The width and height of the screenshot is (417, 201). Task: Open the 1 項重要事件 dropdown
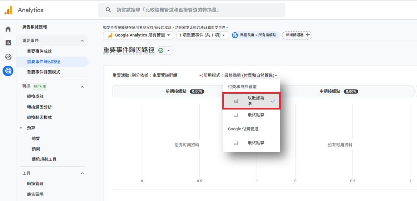(x=202, y=35)
